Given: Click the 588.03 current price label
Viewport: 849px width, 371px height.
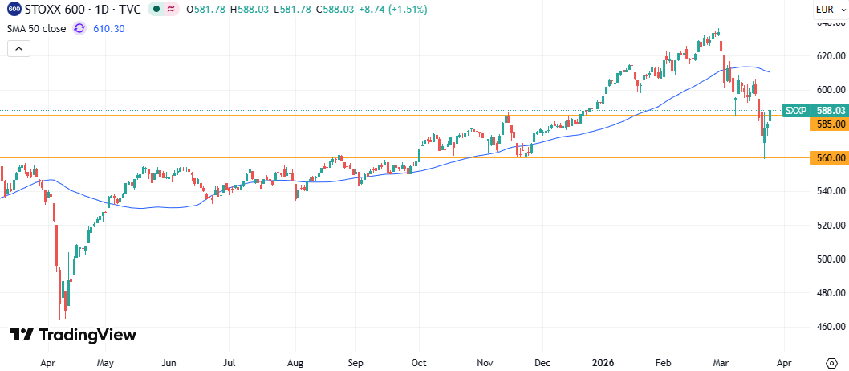Looking at the screenshot, I should point(828,111).
